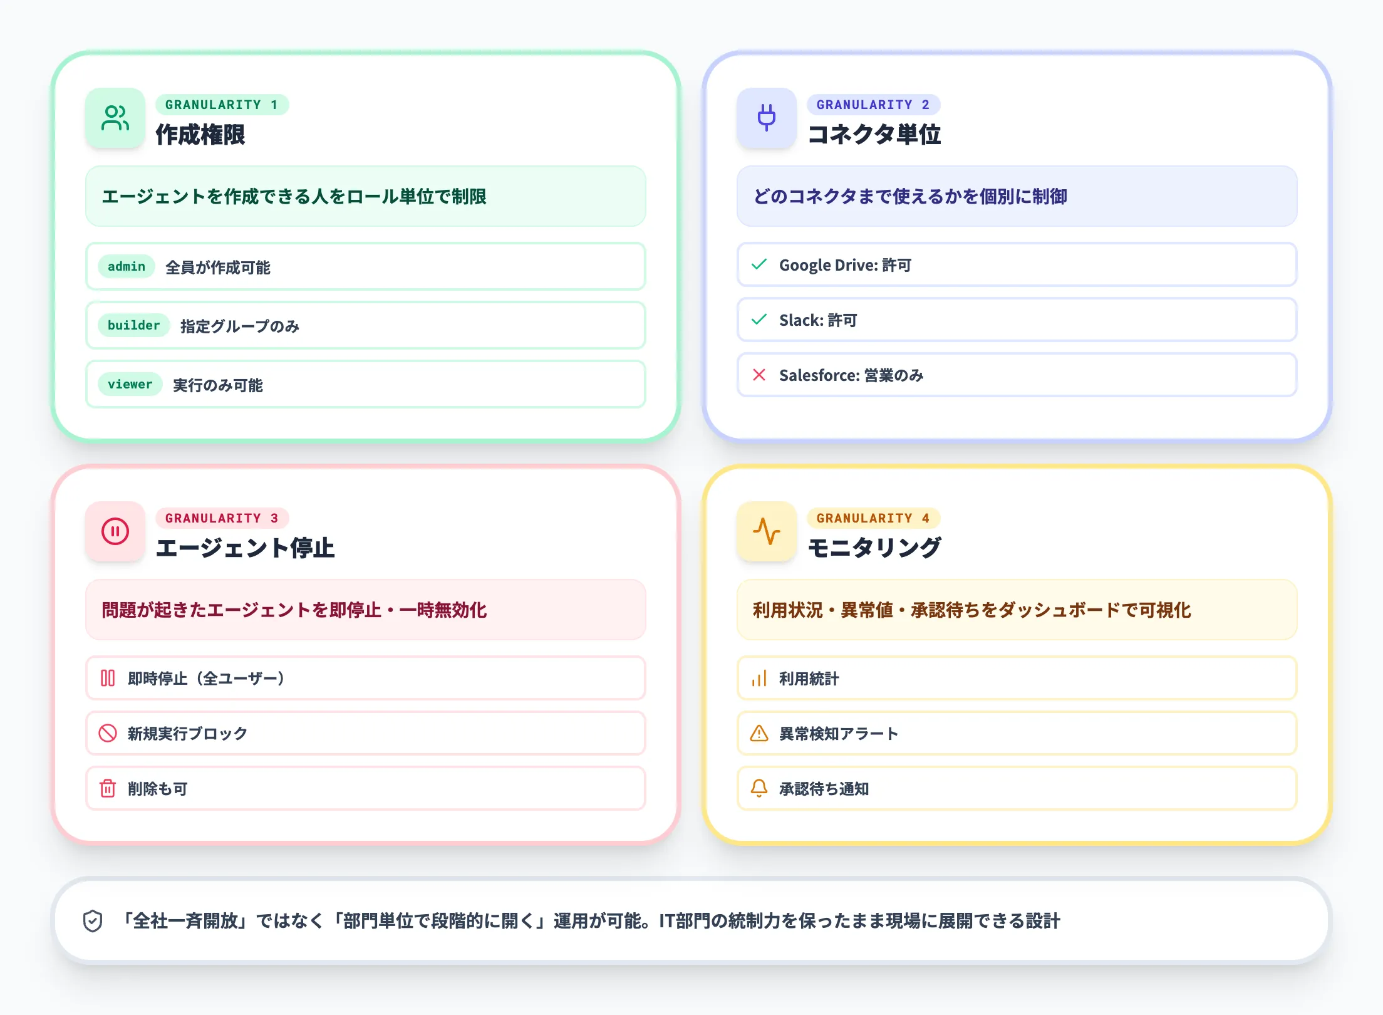The image size is (1383, 1015).
Task: Click the bar chart icon beside 利用統計
Action: click(759, 678)
